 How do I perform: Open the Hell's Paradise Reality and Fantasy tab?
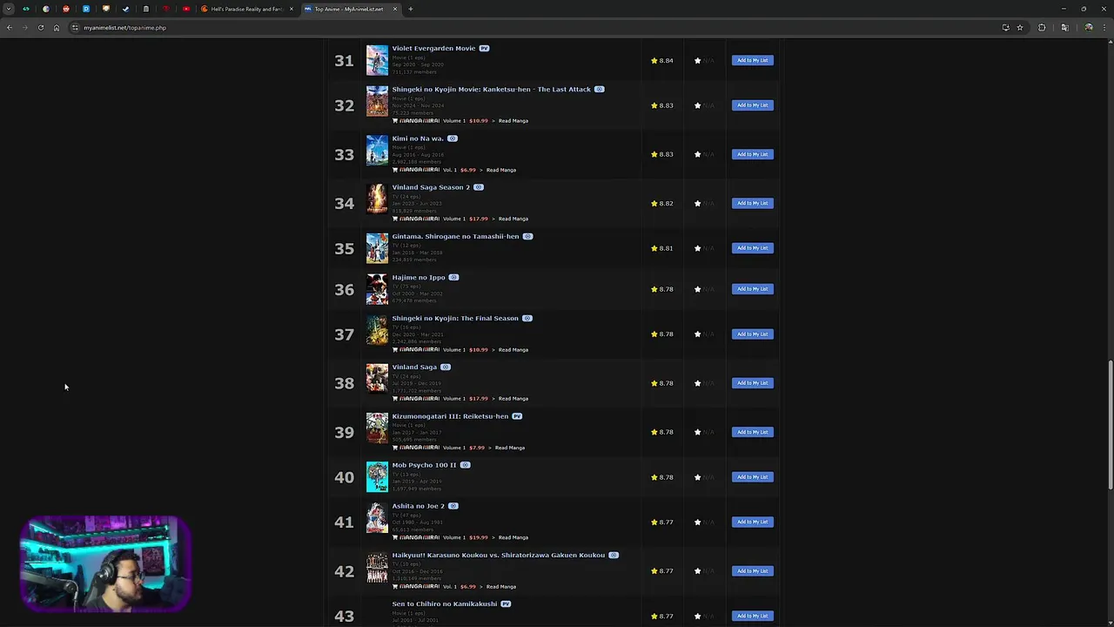246,9
